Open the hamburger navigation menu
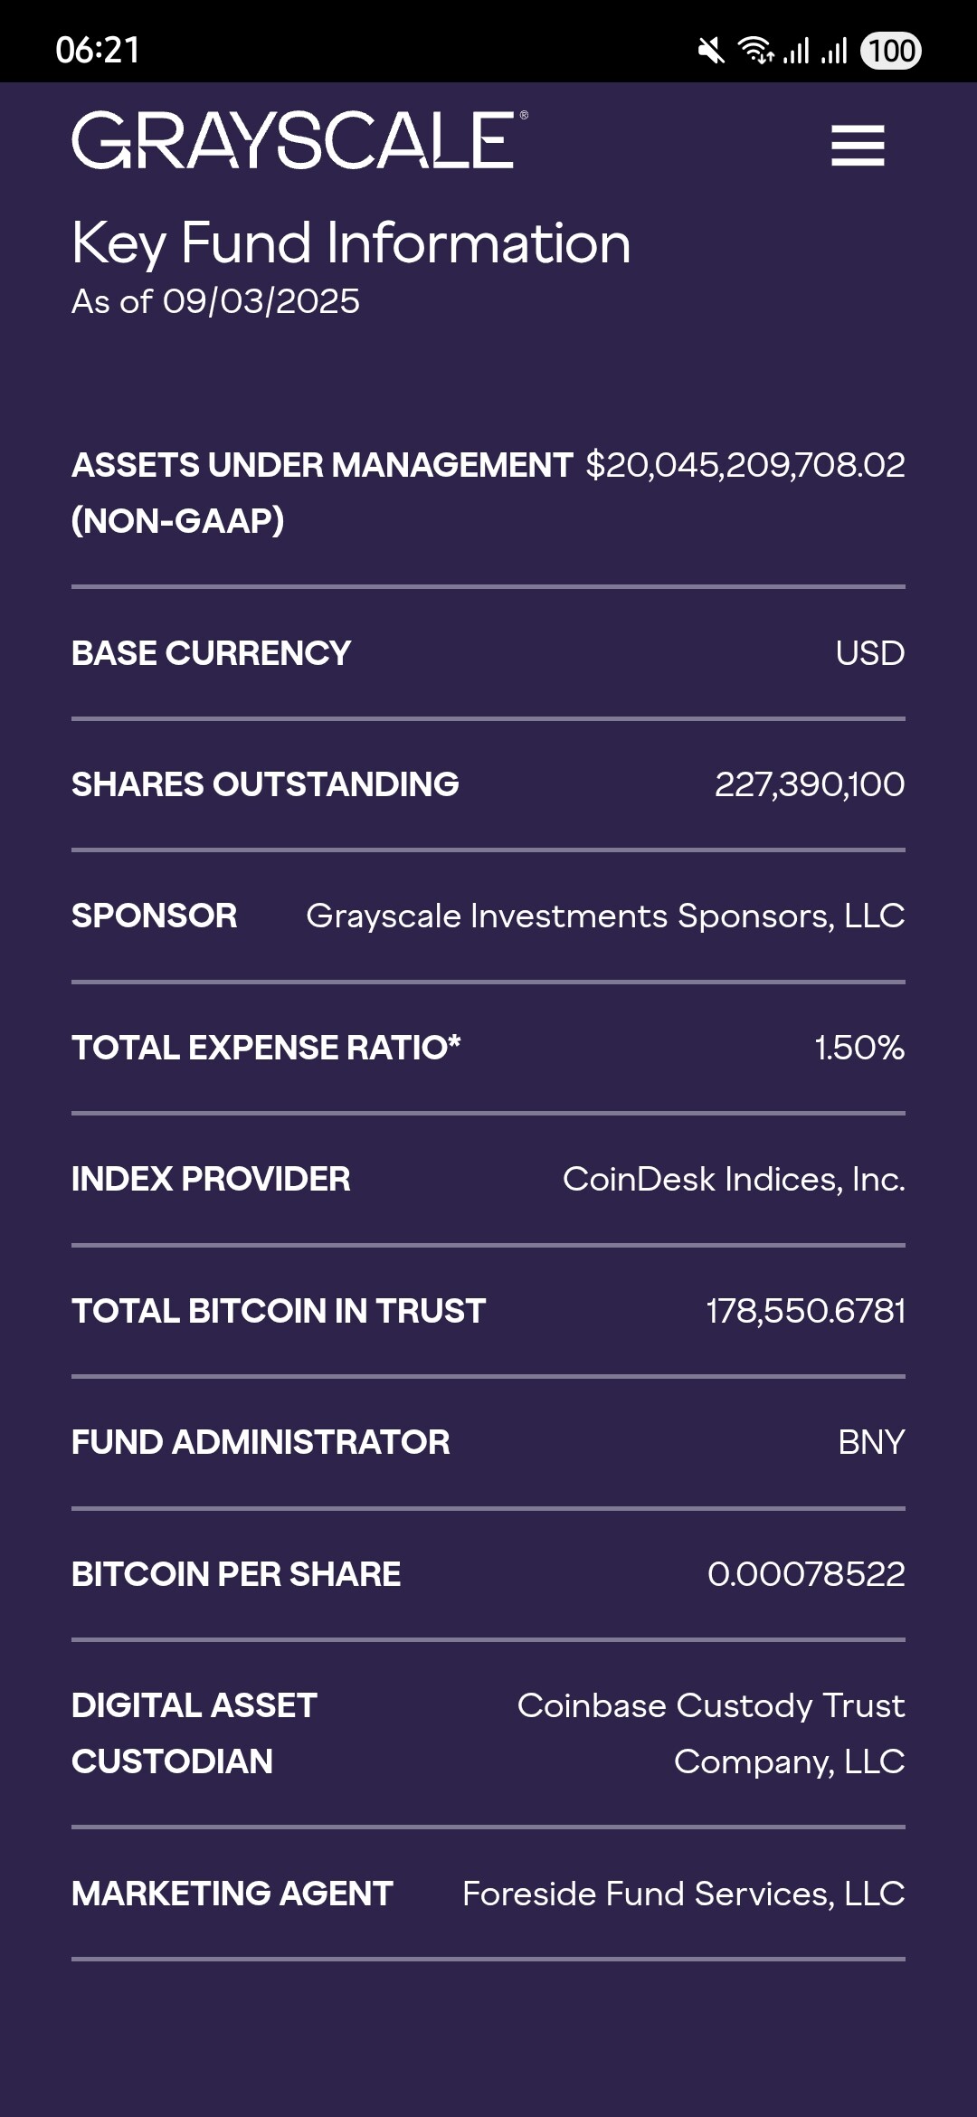 point(858,146)
